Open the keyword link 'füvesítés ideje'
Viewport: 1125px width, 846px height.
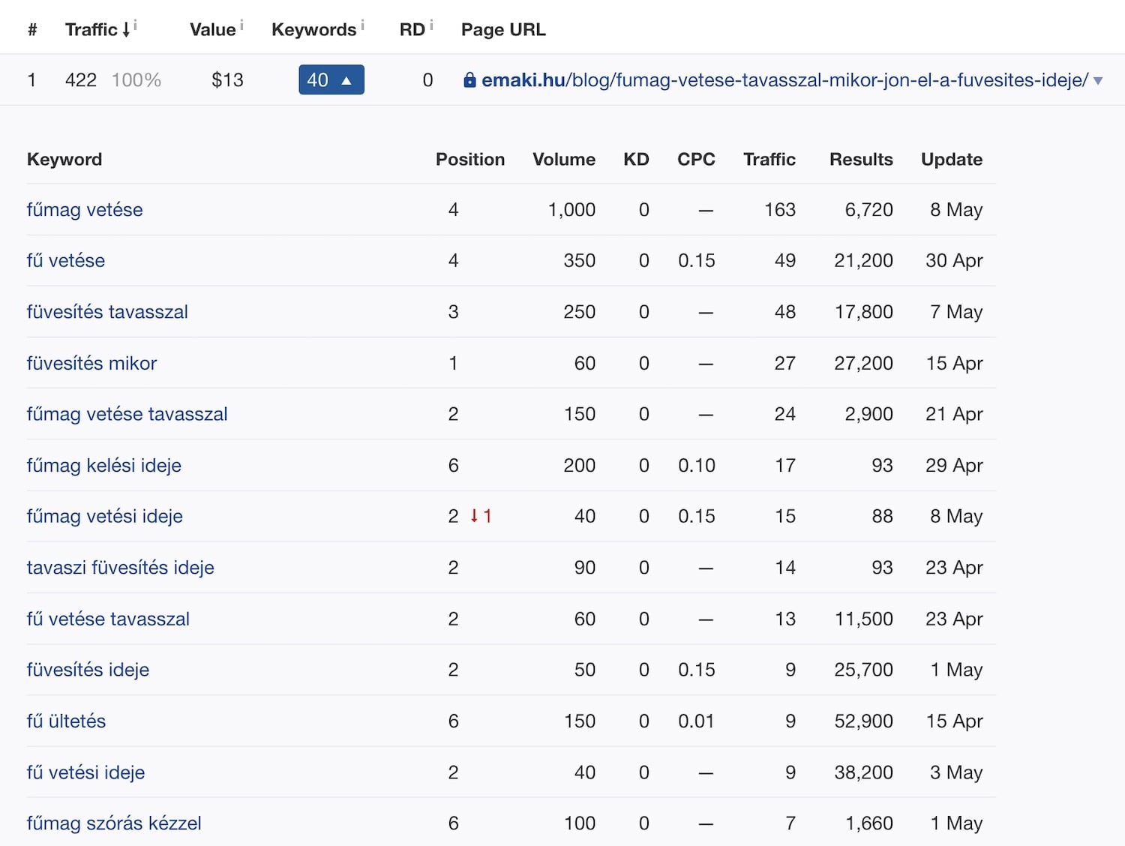88,670
